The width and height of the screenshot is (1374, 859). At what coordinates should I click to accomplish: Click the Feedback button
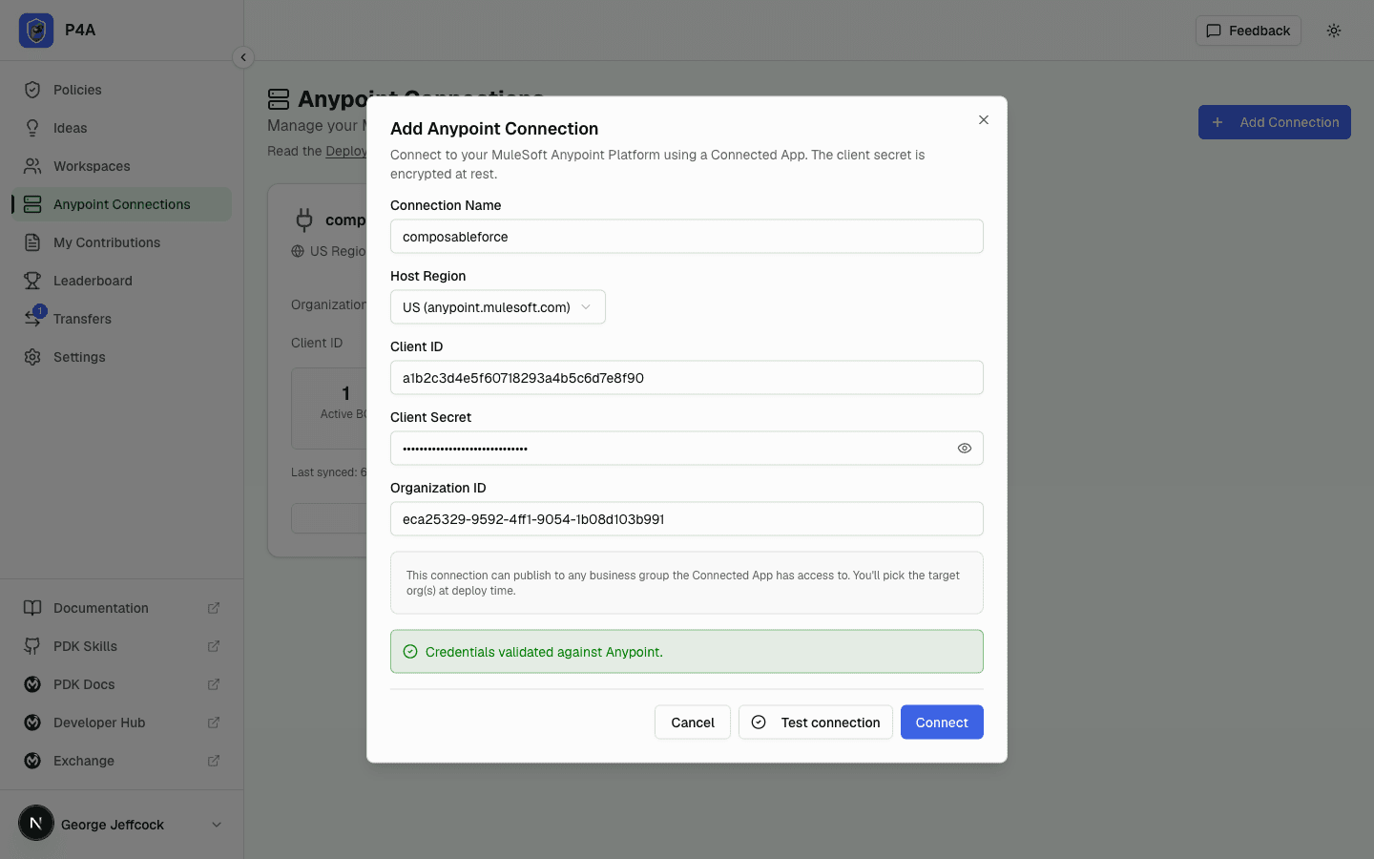[1248, 31]
